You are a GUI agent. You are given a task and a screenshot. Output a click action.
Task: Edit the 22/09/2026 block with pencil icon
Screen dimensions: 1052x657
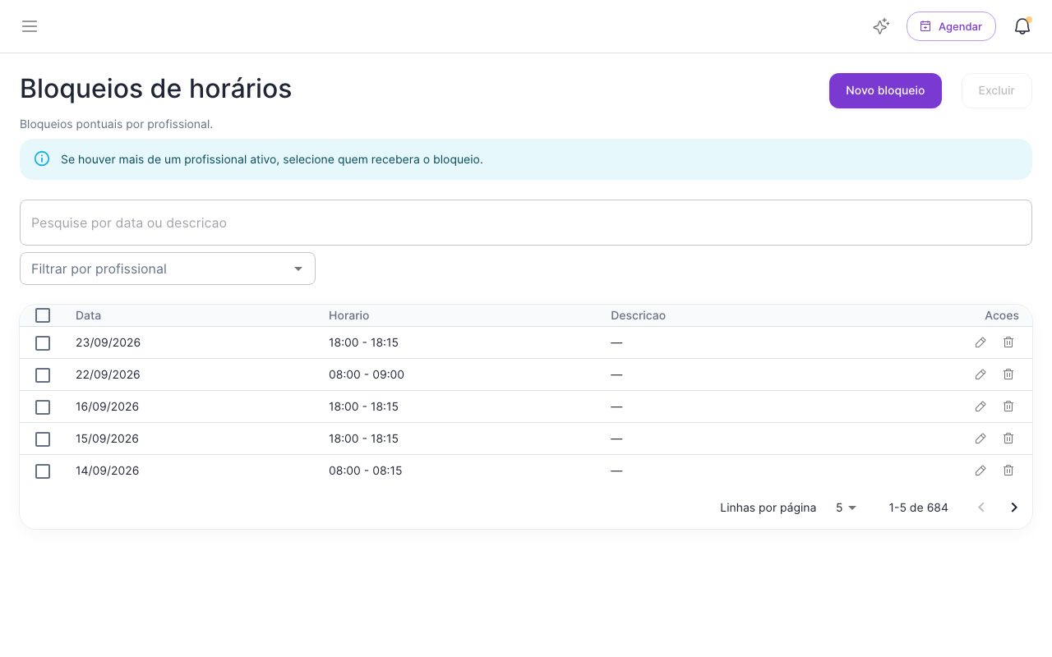tap(980, 374)
